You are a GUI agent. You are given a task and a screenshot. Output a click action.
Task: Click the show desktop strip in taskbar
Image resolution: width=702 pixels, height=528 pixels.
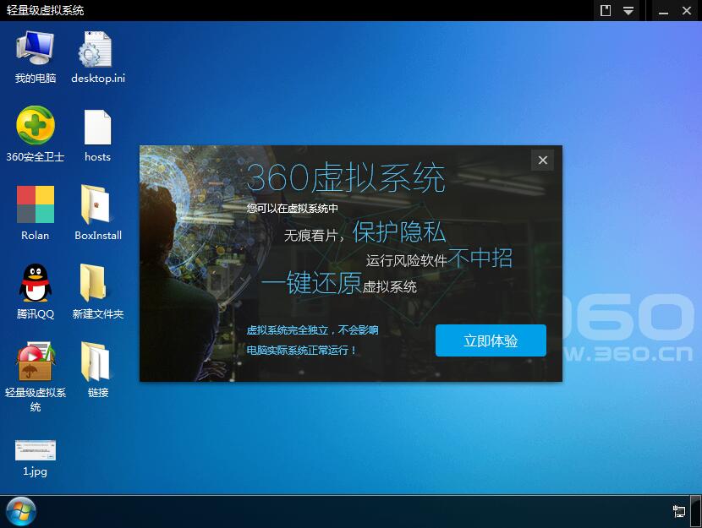[x=696, y=511]
